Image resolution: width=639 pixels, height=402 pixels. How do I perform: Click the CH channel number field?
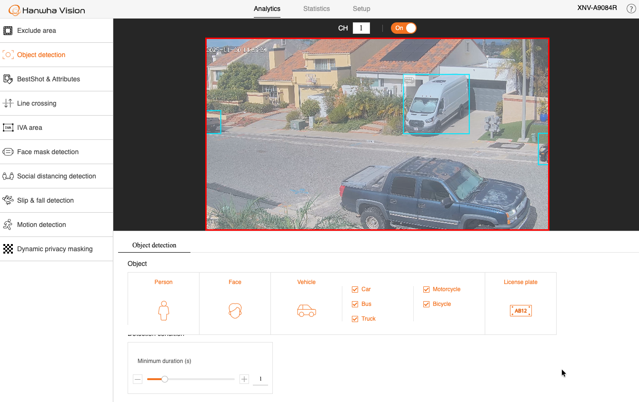[x=361, y=28]
